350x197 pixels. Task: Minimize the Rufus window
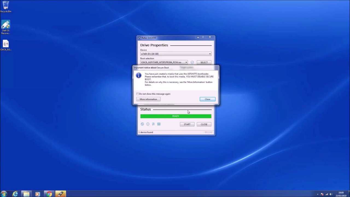198,37
